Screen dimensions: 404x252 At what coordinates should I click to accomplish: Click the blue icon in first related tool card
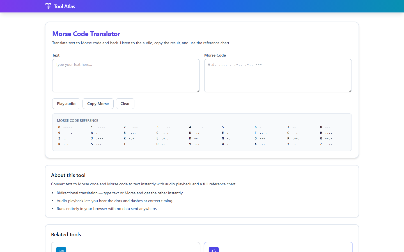61,249
